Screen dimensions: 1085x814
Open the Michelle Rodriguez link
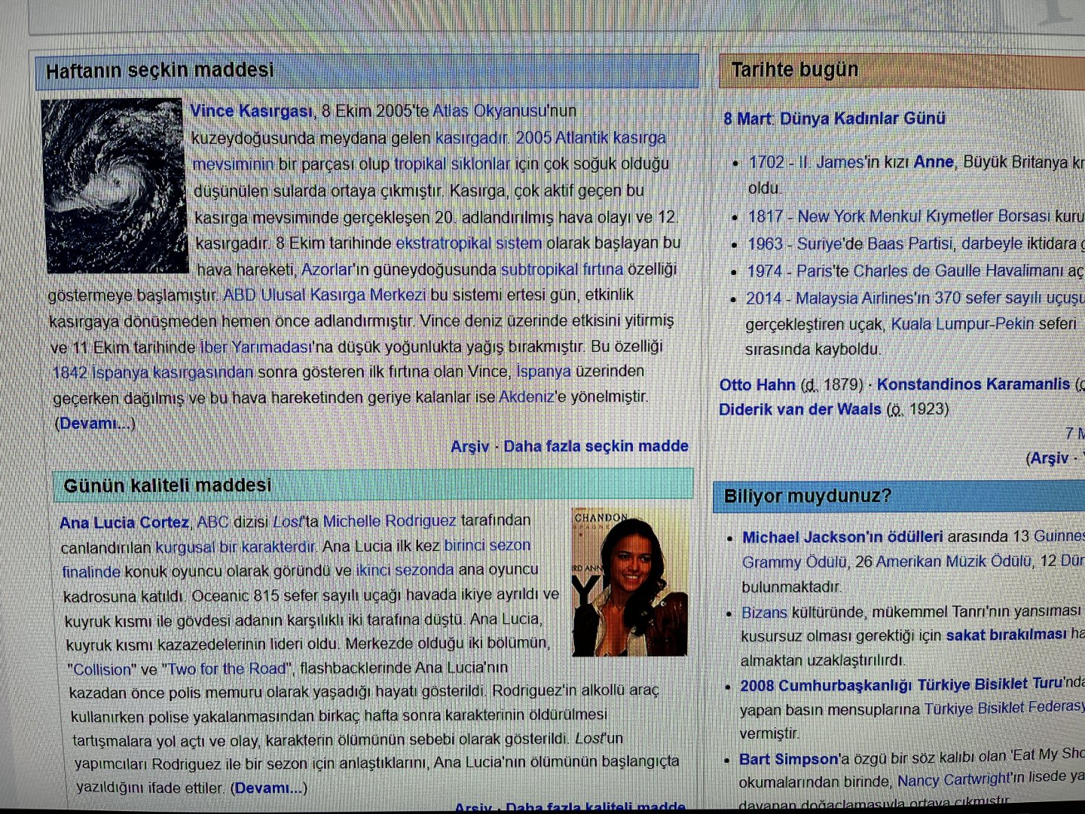(390, 520)
